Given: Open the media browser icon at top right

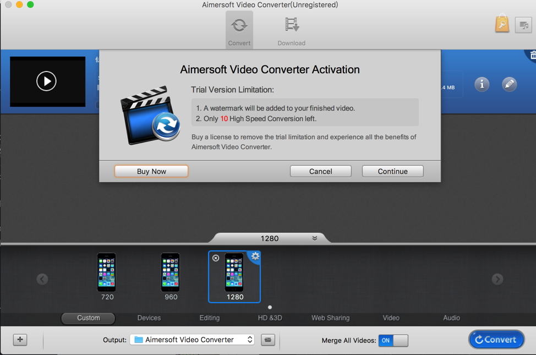Looking at the screenshot, I should (x=523, y=25).
